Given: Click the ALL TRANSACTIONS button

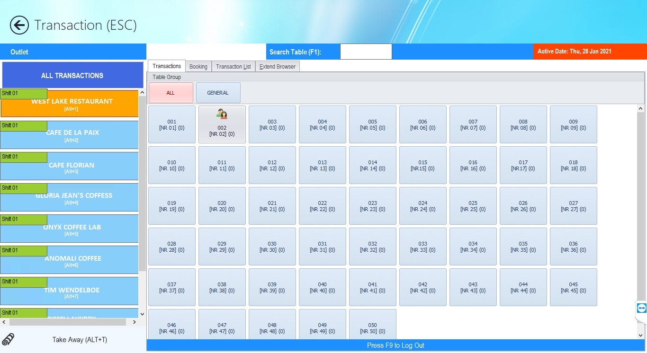Looking at the screenshot, I should [72, 75].
